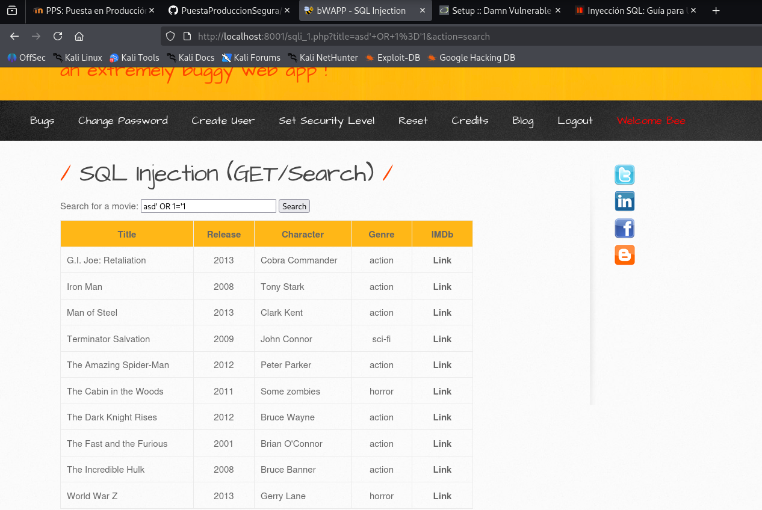The width and height of the screenshot is (762, 510).
Task: Open IMDb Link for Terminator Salvation
Action: tap(442, 339)
